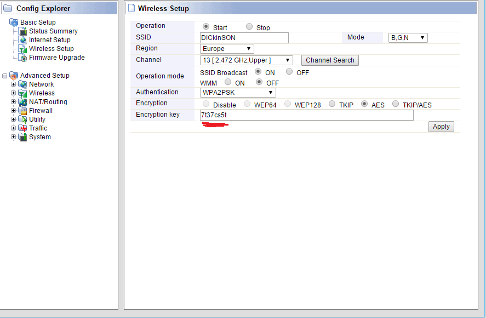
Task: Select TKIP encryption
Action: (332, 104)
